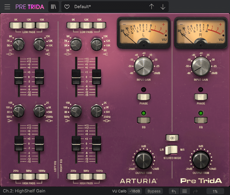
Task: Click Left EQ high shelf shape icon
Action: point(48,54)
